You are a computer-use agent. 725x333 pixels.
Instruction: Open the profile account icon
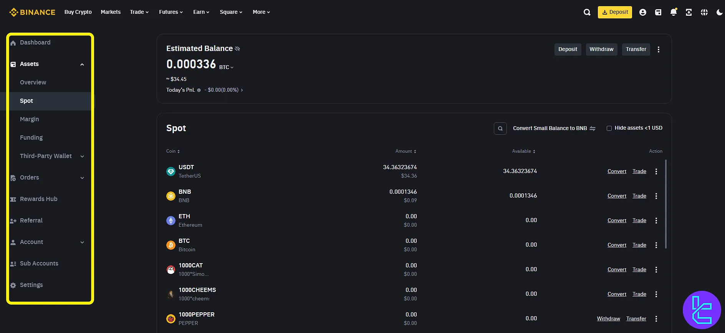tap(642, 12)
